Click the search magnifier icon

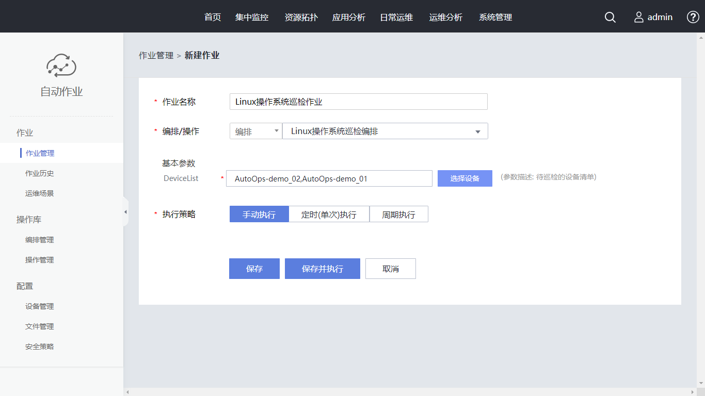tap(610, 17)
